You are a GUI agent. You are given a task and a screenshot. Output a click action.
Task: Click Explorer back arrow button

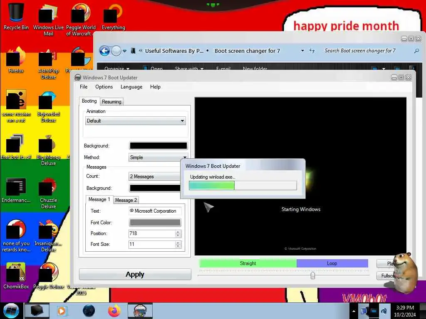click(104, 51)
